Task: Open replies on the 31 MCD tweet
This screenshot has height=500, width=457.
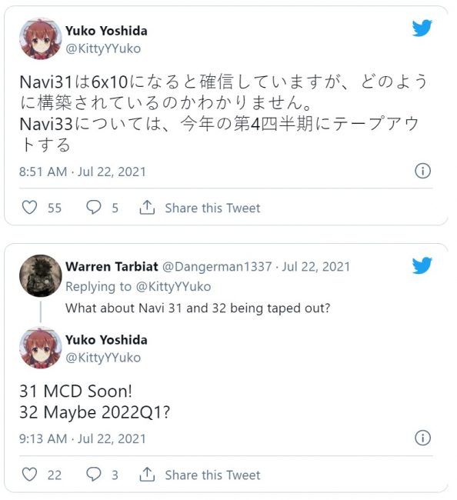Action: (x=94, y=474)
